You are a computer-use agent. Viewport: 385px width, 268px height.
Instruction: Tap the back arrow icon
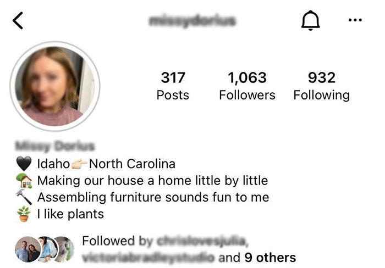point(18,21)
